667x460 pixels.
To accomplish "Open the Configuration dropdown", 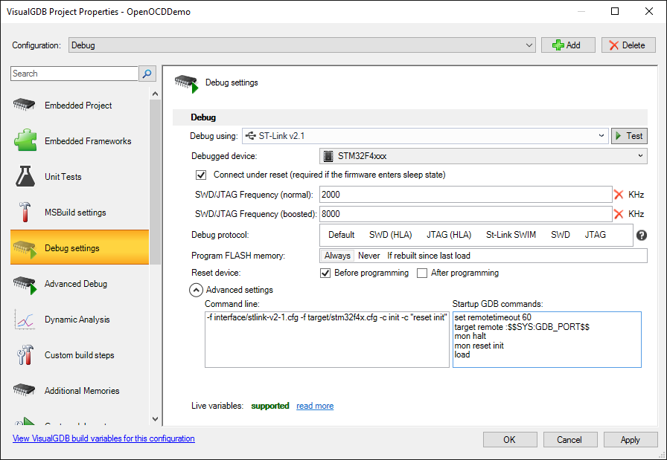I will 301,45.
